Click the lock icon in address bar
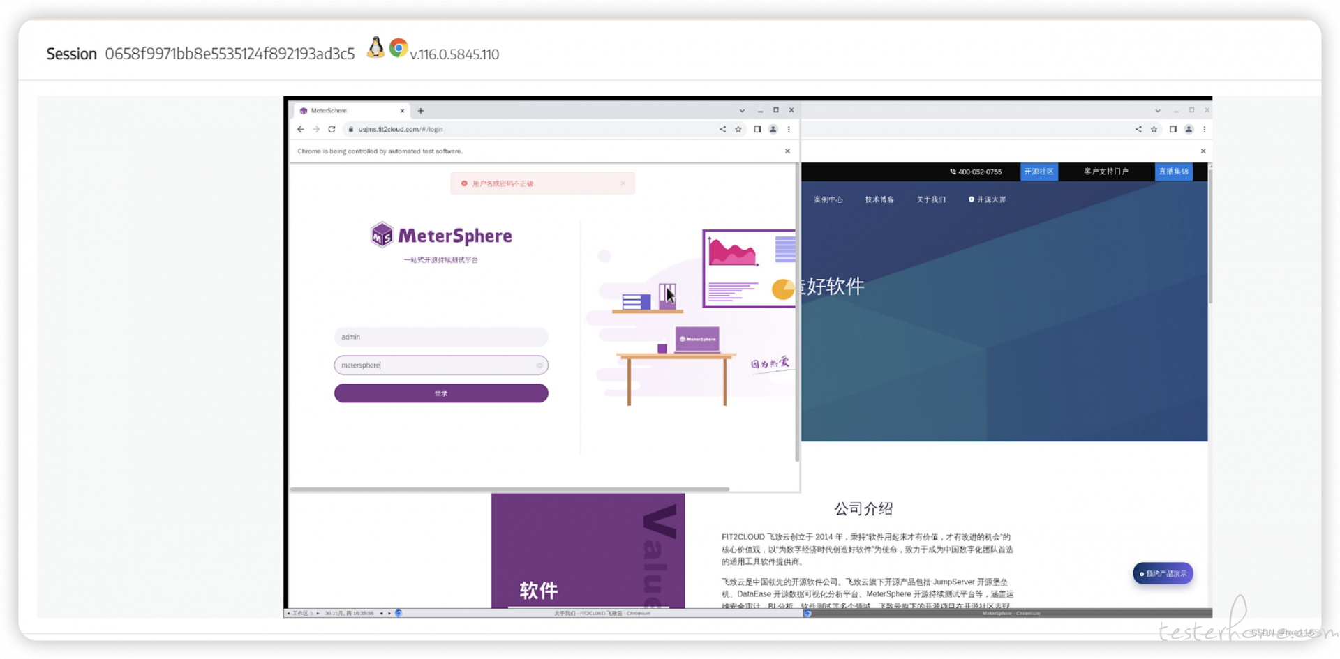 (x=351, y=129)
